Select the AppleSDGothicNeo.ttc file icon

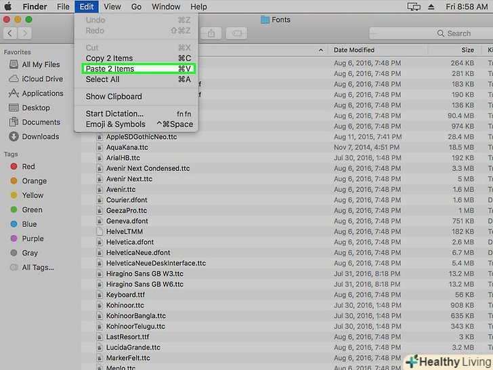(x=100, y=137)
